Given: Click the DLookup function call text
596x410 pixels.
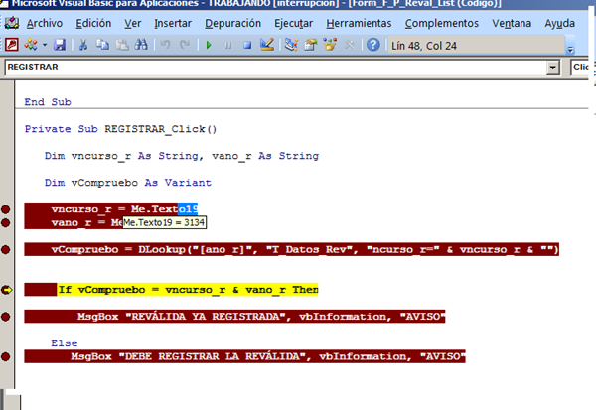Looking at the screenshot, I should point(349,249).
